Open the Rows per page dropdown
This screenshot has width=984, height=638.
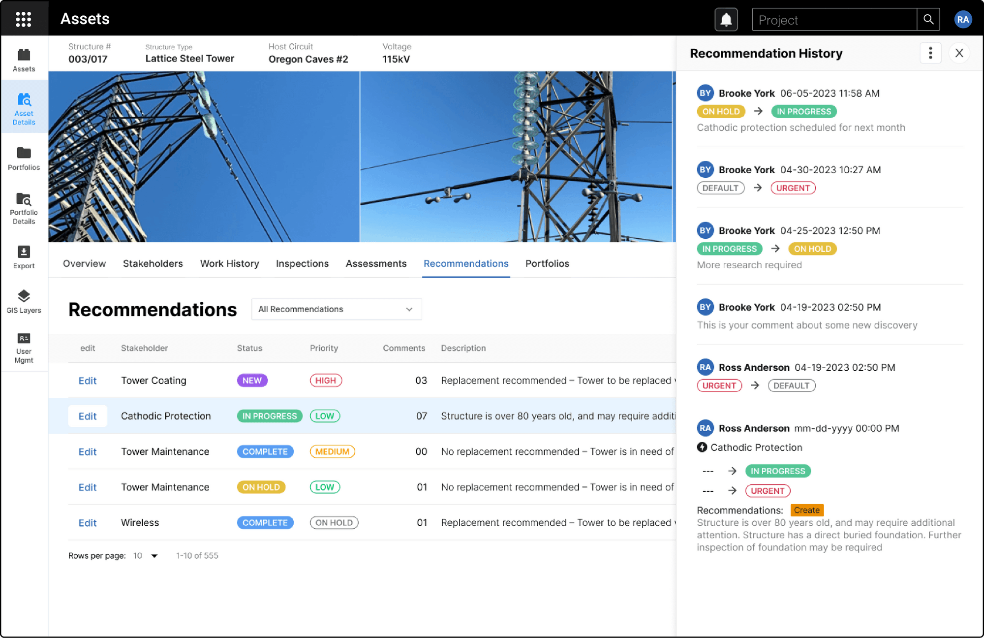tap(145, 555)
